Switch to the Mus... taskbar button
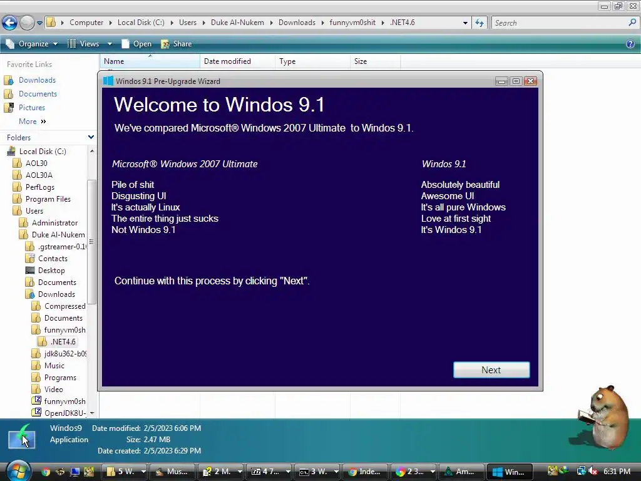 172,472
